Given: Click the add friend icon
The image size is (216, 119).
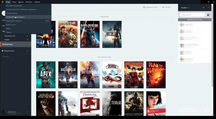Looking at the screenshot, I should [x=208, y=15].
